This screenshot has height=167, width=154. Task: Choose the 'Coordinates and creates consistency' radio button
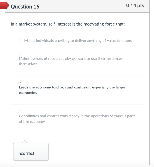pyautogui.click(x=20, y=111)
